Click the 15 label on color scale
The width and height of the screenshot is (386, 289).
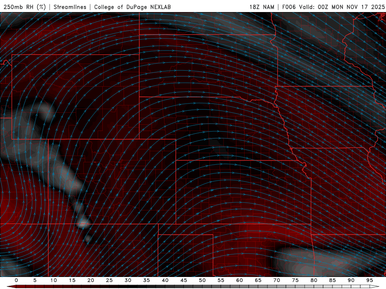pos(72,280)
